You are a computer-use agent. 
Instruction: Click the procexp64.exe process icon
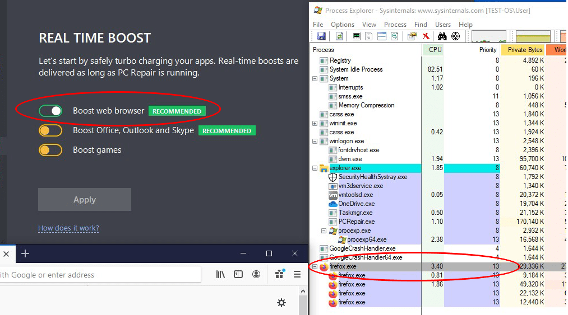341,240
